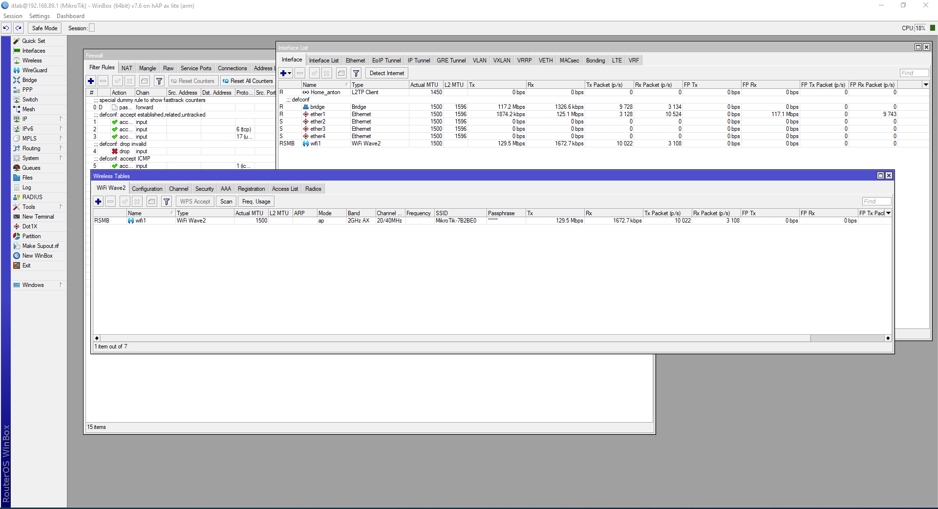Viewport: 938px width, 509px height.
Task: Open the Log sidebar entry
Action: click(x=26, y=187)
